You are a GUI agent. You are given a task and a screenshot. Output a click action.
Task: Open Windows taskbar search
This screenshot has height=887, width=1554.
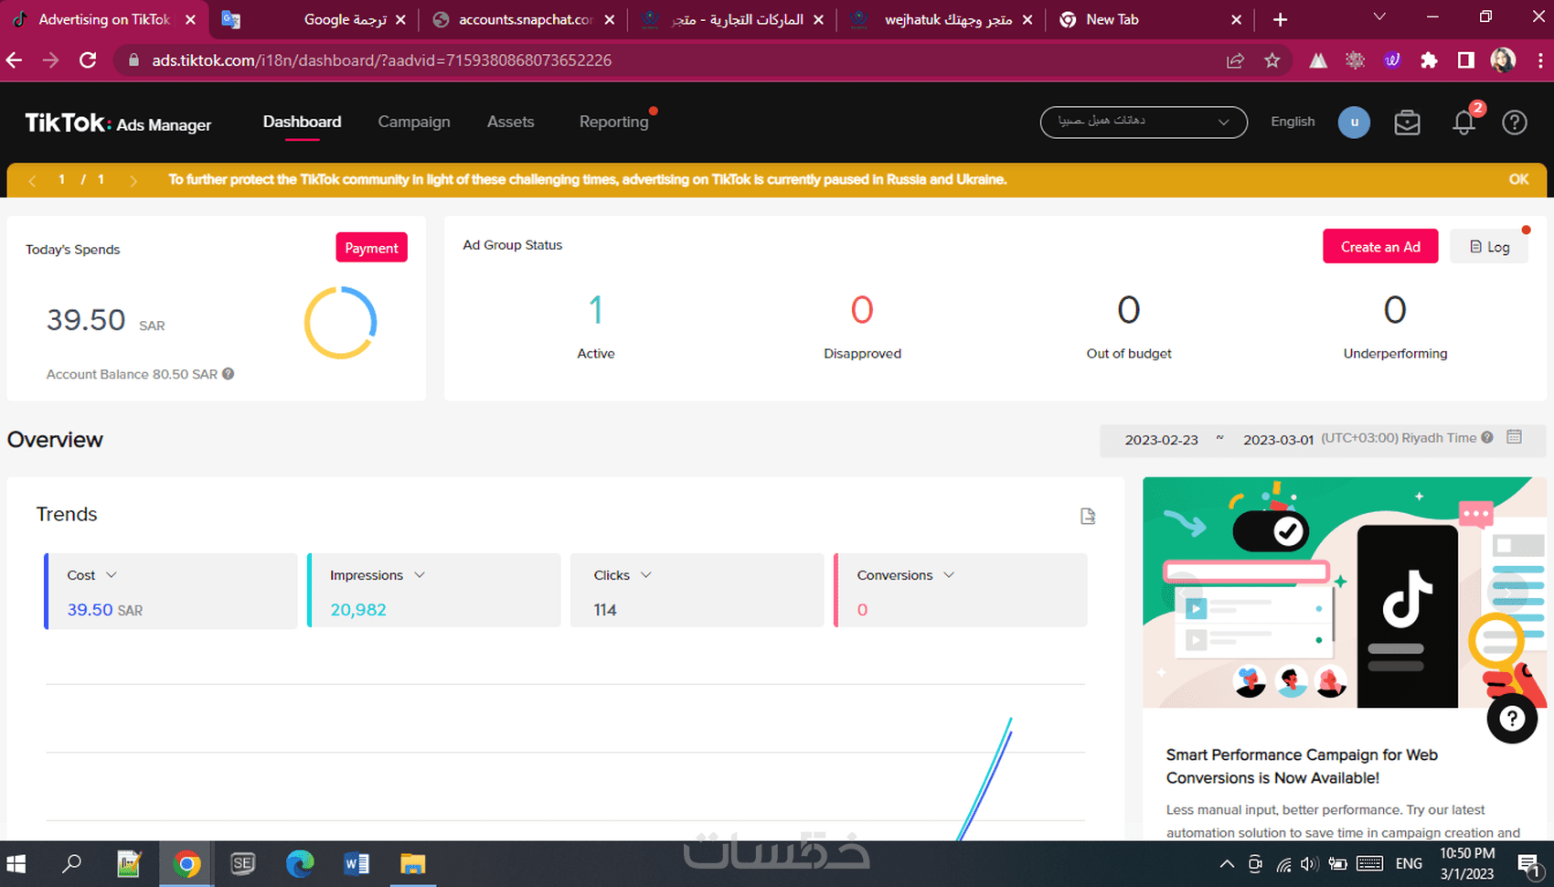[70, 864]
